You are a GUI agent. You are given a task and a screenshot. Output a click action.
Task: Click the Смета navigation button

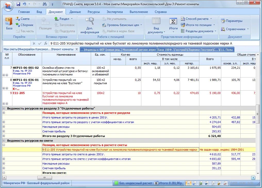point(23,19)
